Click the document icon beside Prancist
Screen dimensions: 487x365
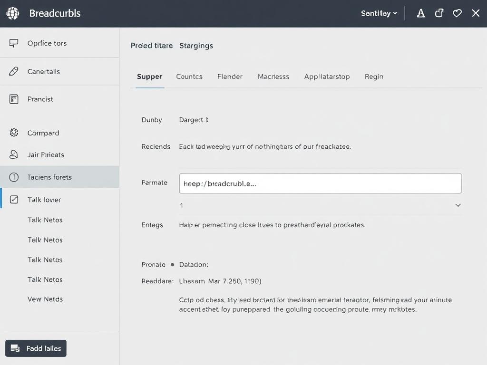click(x=14, y=99)
